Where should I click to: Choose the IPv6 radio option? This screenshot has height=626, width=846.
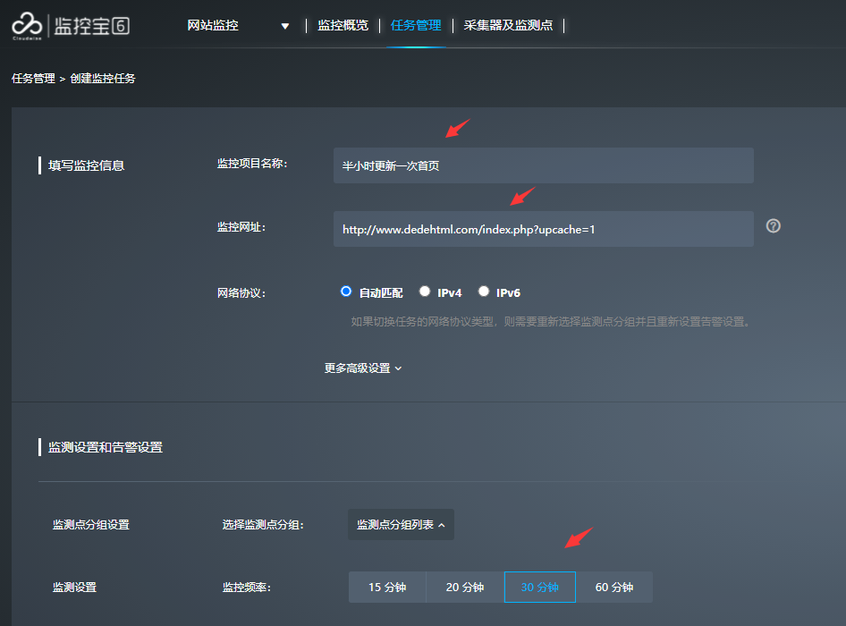[484, 292]
